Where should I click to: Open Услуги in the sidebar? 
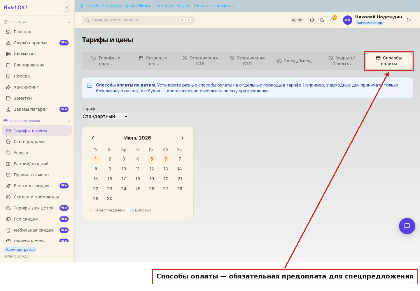pos(37,153)
